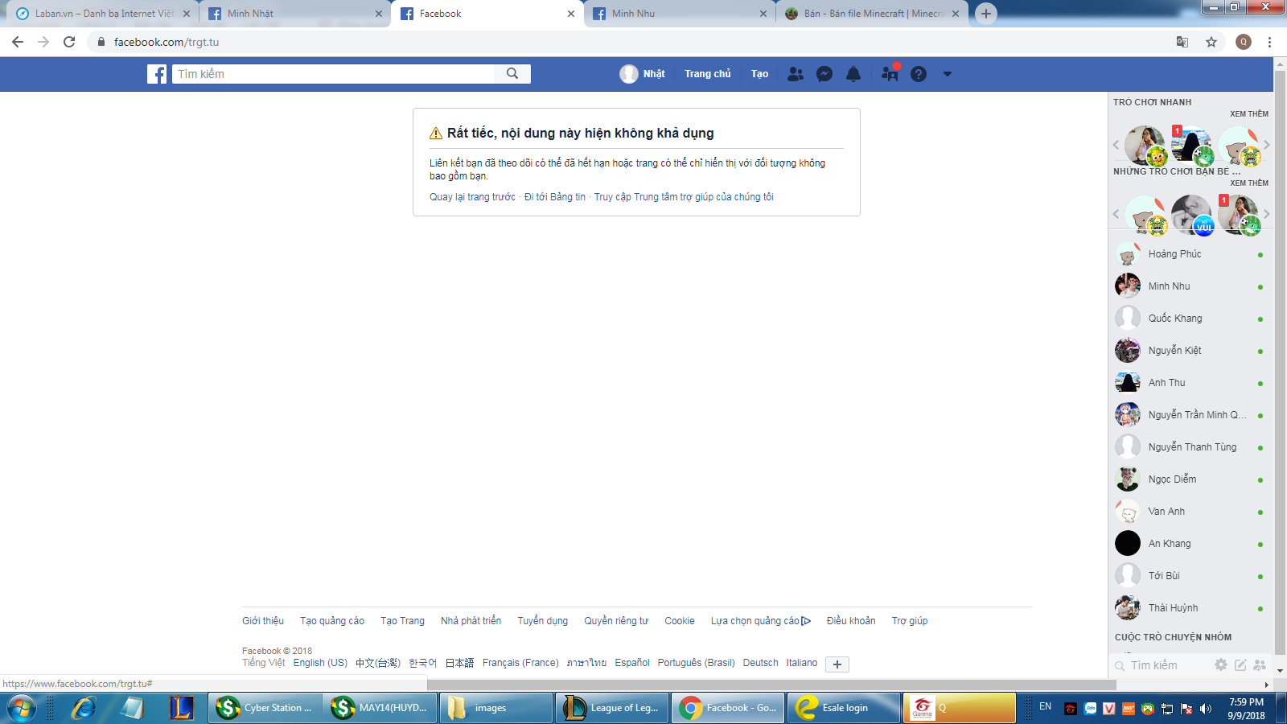Image resolution: width=1287 pixels, height=724 pixels.
Task: Click XEM THÊM under TRÒ CHƠI NHANH
Action: click(x=1249, y=114)
